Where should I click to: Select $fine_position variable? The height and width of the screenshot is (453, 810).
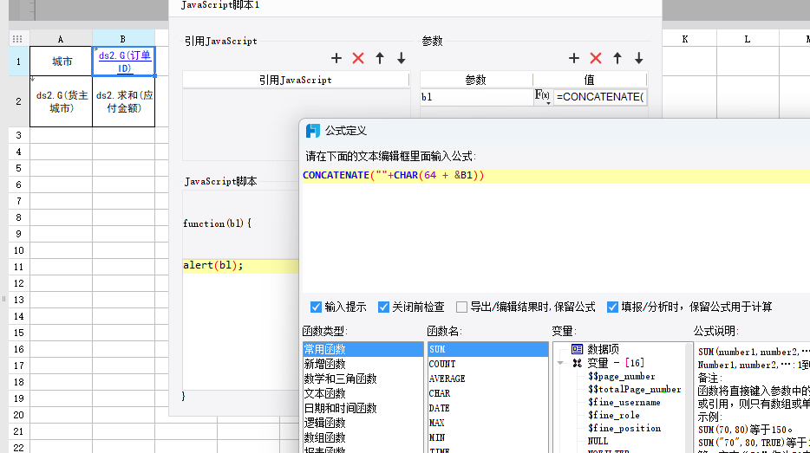click(624, 428)
